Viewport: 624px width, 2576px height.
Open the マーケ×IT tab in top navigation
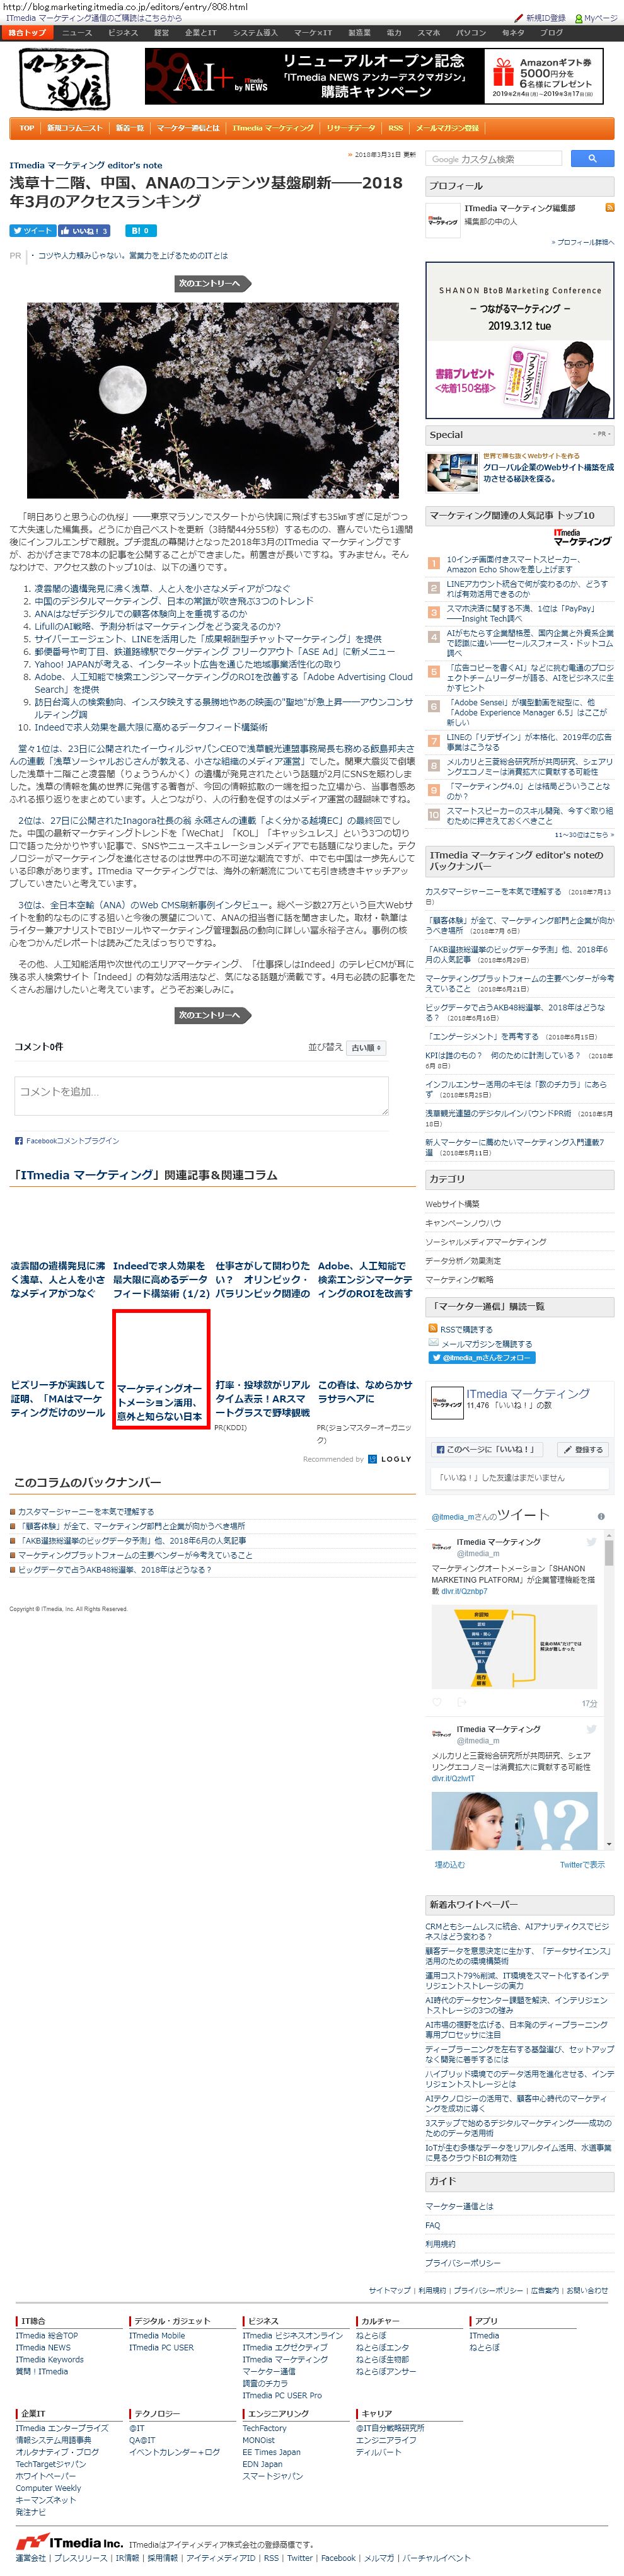312,33
